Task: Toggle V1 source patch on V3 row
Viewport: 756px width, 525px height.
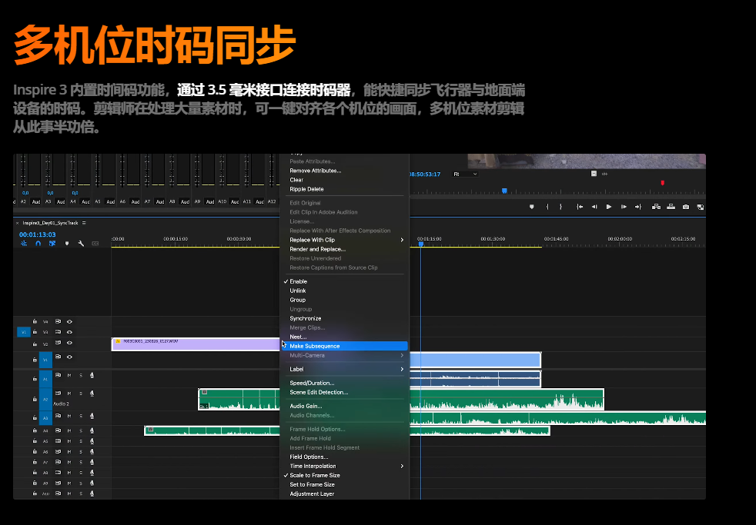Action: point(24,332)
